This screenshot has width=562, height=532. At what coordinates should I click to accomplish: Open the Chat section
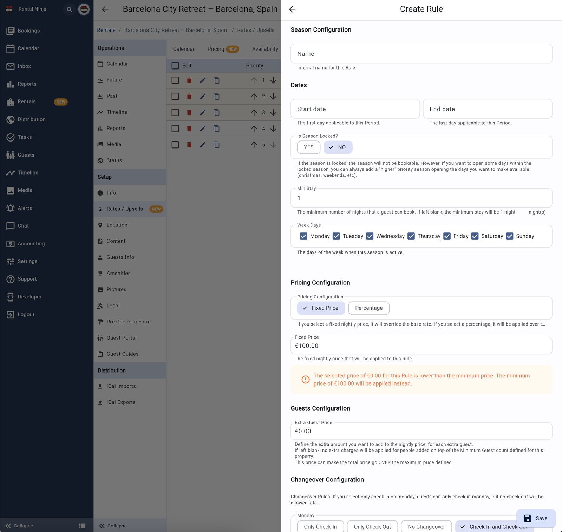click(x=23, y=226)
